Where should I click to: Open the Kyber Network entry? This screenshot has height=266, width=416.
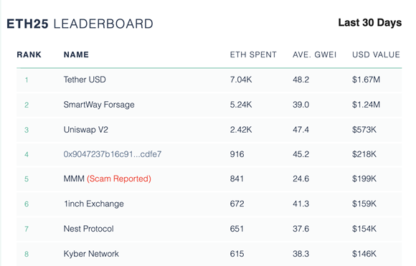pos(91,254)
